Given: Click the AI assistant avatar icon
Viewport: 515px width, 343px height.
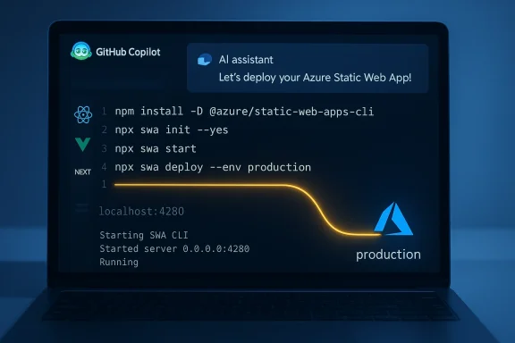Looking at the screenshot, I should (204, 60).
